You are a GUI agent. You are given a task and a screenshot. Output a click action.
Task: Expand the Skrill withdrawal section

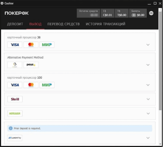(x=148, y=99)
